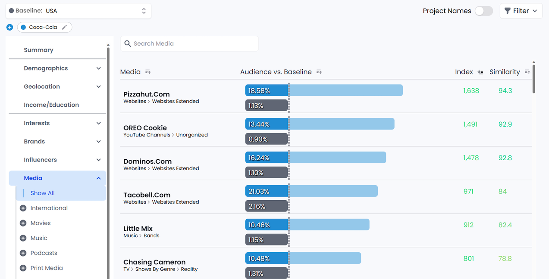Expand Podcasts with its plus icon
This screenshot has width=549, height=279.
click(x=23, y=253)
